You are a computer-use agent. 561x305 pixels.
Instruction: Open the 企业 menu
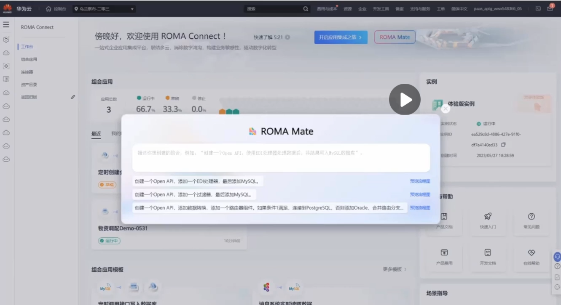point(362,9)
